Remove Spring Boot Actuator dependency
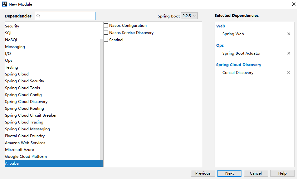The height and width of the screenshot is (179, 297). 289,53
